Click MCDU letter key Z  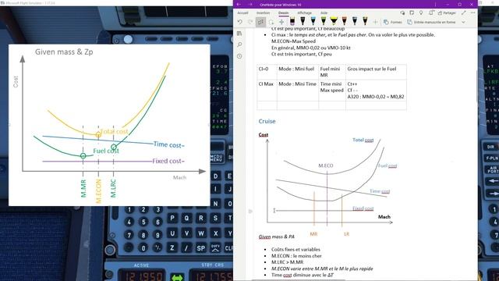click(172, 248)
